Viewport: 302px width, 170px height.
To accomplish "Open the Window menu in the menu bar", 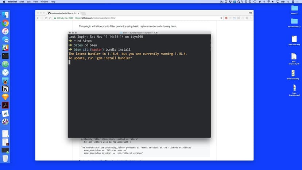I will [x=45, y=2].
